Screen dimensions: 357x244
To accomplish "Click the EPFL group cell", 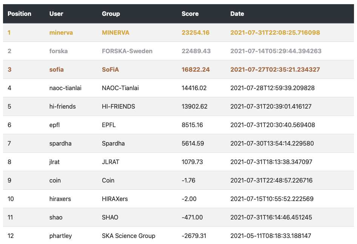I will point(109,125).
